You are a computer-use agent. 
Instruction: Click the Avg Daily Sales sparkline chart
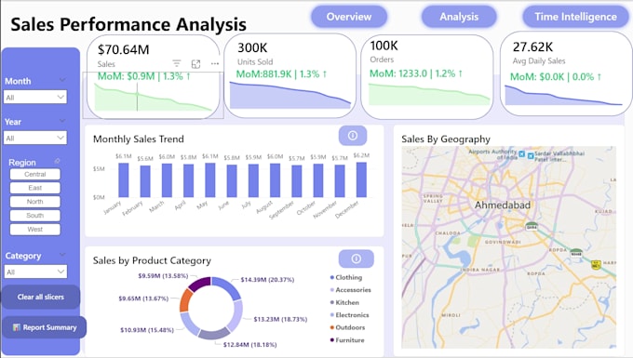[x=563, y=95]
